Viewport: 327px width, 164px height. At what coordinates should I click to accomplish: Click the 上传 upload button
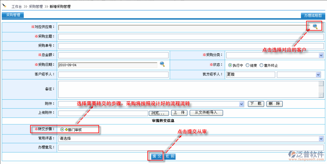coord(179,113)
